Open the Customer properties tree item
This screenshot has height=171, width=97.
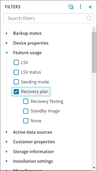coord(7,142)
